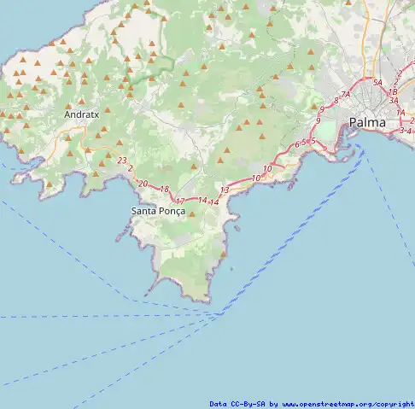Click junction label 1A east of Palma

coord(400,113)
